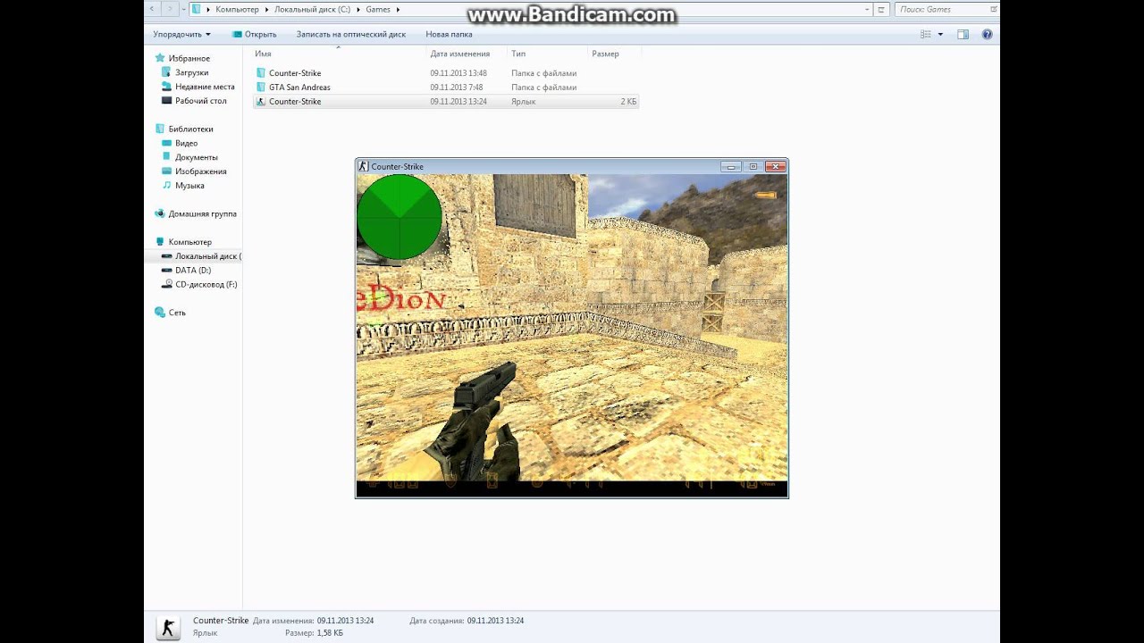Select Домашняя группа in navigation pane
Screen dimensions: 1144x643
[202, 213]
